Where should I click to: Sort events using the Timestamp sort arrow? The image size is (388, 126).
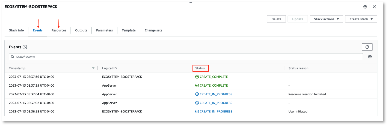93,68
